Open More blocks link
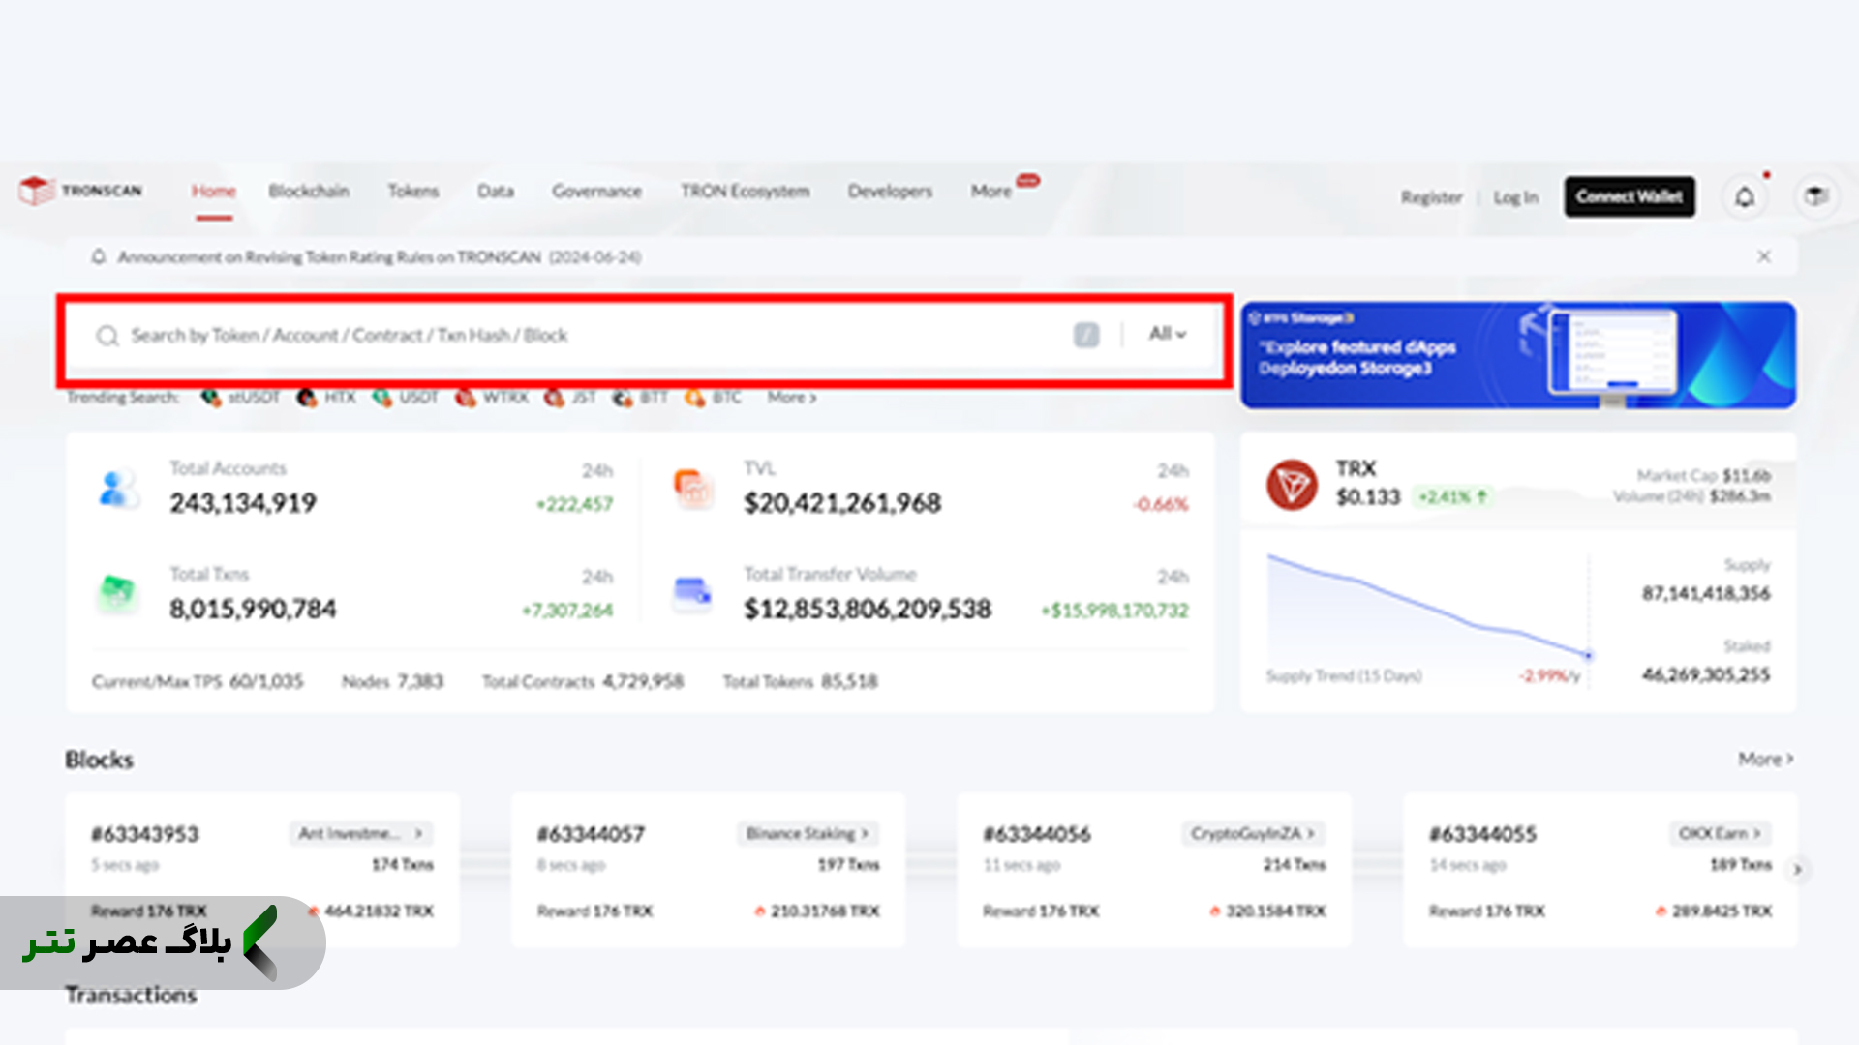1859x1045 pixels. [1766, 760]
